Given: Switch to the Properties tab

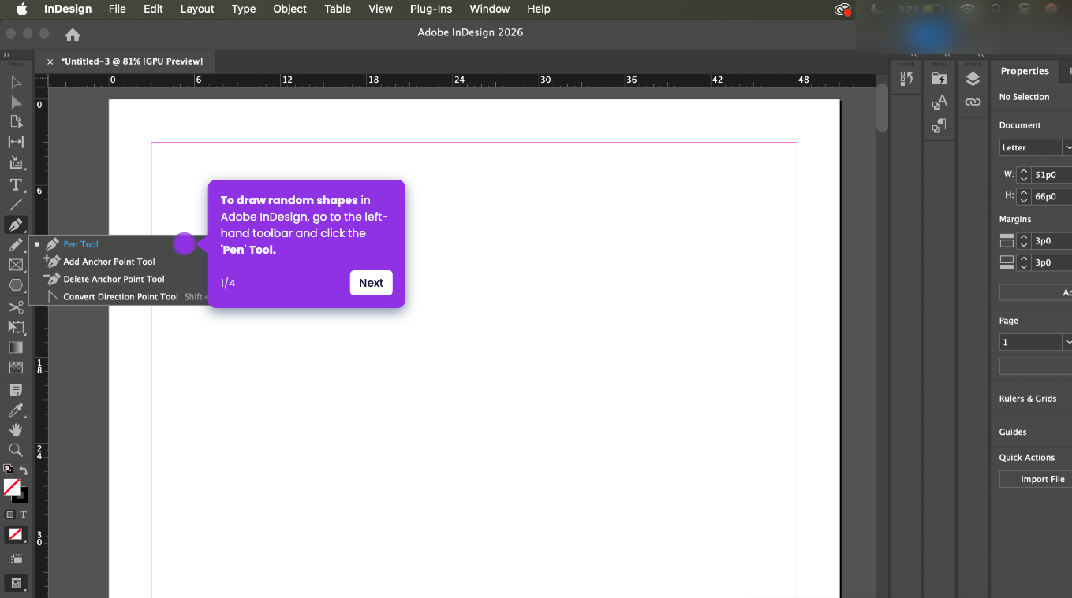Looking at the screenshot, I should (x=1025, y=71).
